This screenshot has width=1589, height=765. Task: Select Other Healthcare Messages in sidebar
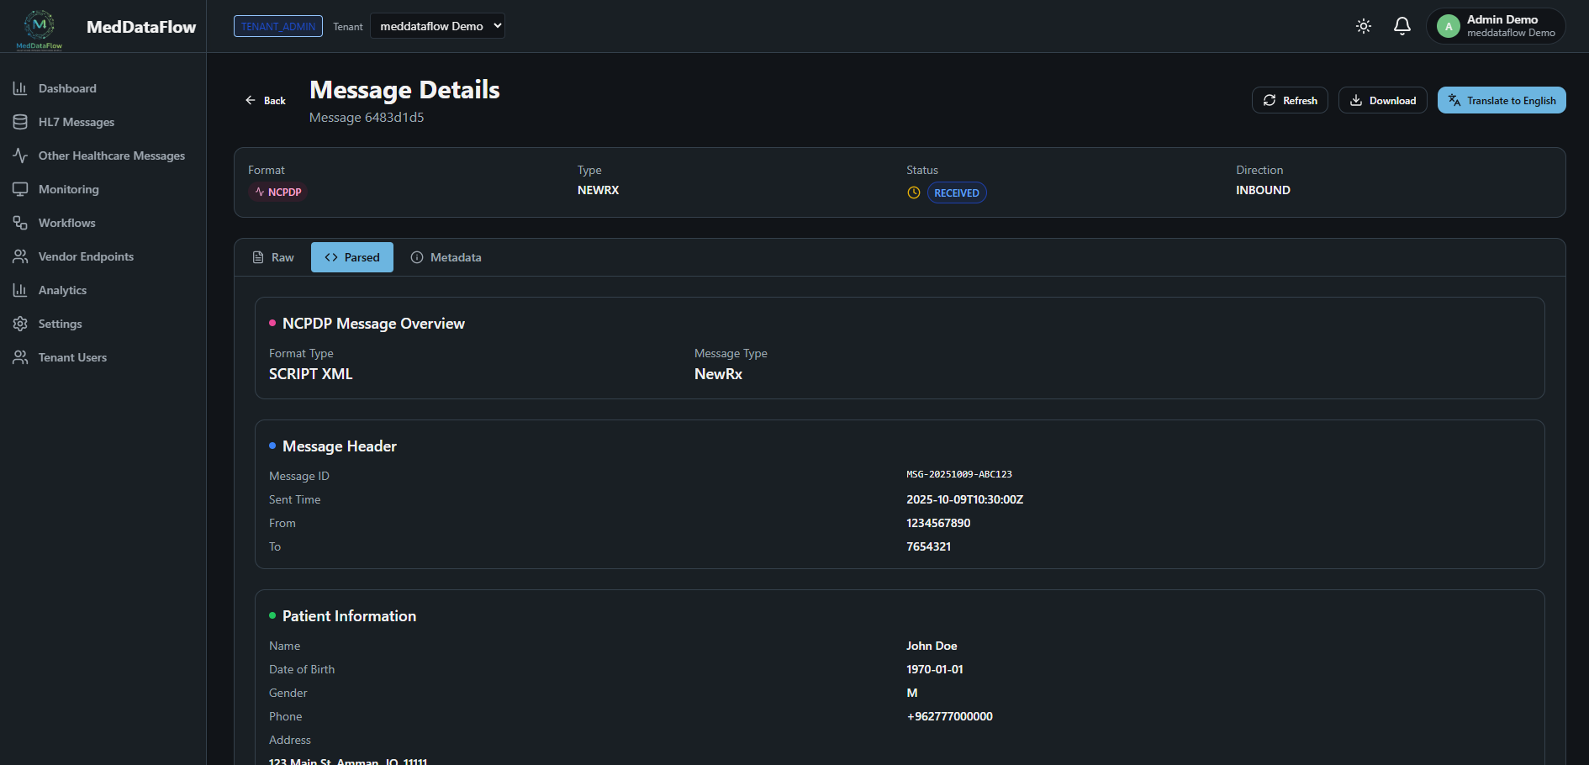pos(111,156)
